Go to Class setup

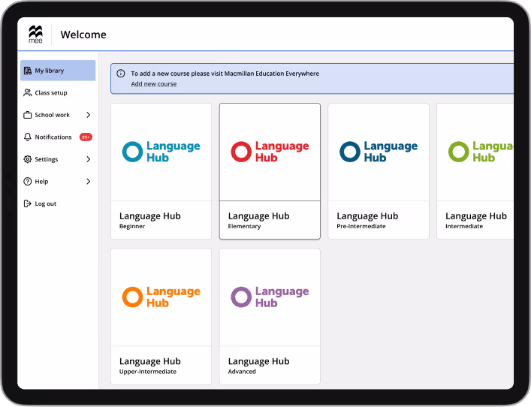58,93
